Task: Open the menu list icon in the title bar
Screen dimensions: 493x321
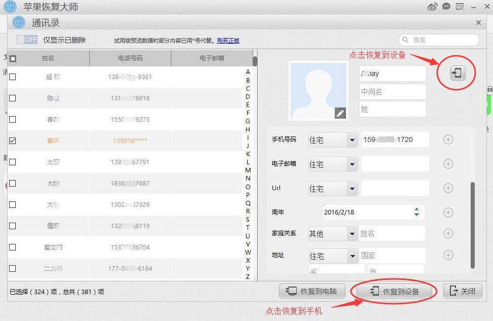Action: 460,7
